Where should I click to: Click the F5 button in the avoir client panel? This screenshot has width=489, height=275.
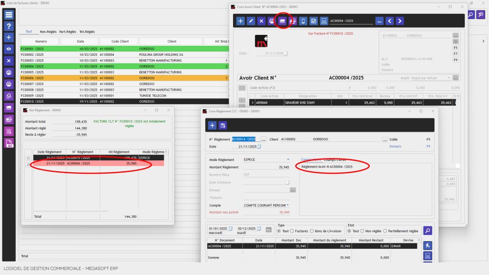[x=456, y=48]
